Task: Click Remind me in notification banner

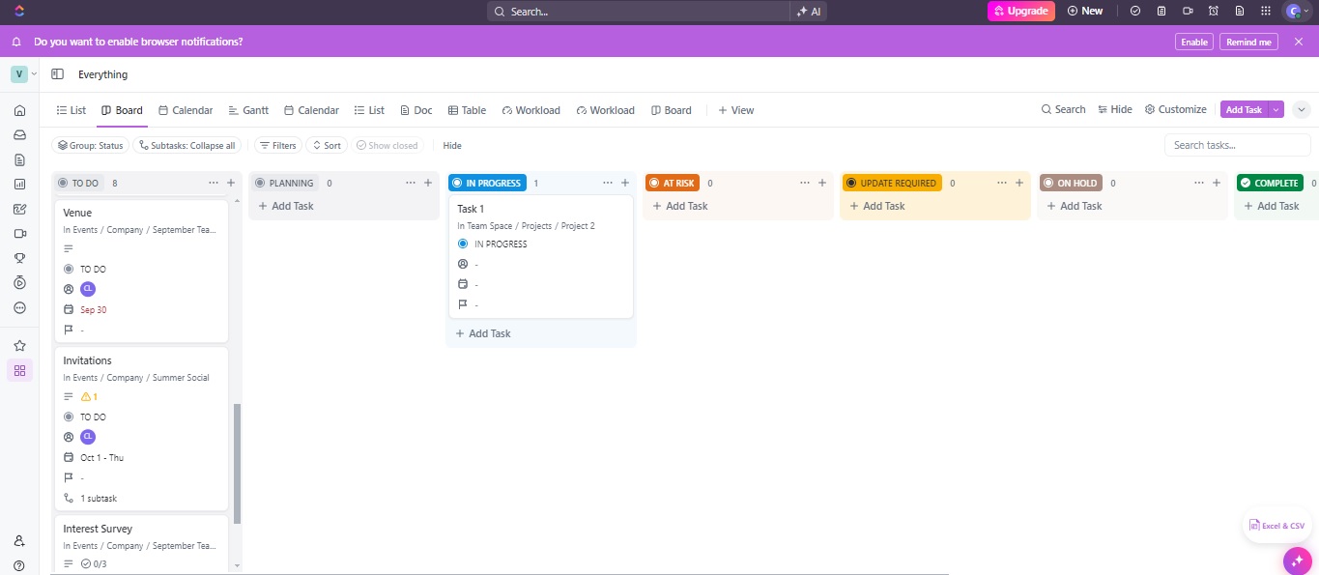Action: click(1249, 42)
